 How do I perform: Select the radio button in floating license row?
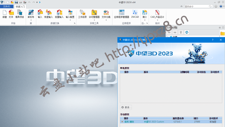[122, 122]
